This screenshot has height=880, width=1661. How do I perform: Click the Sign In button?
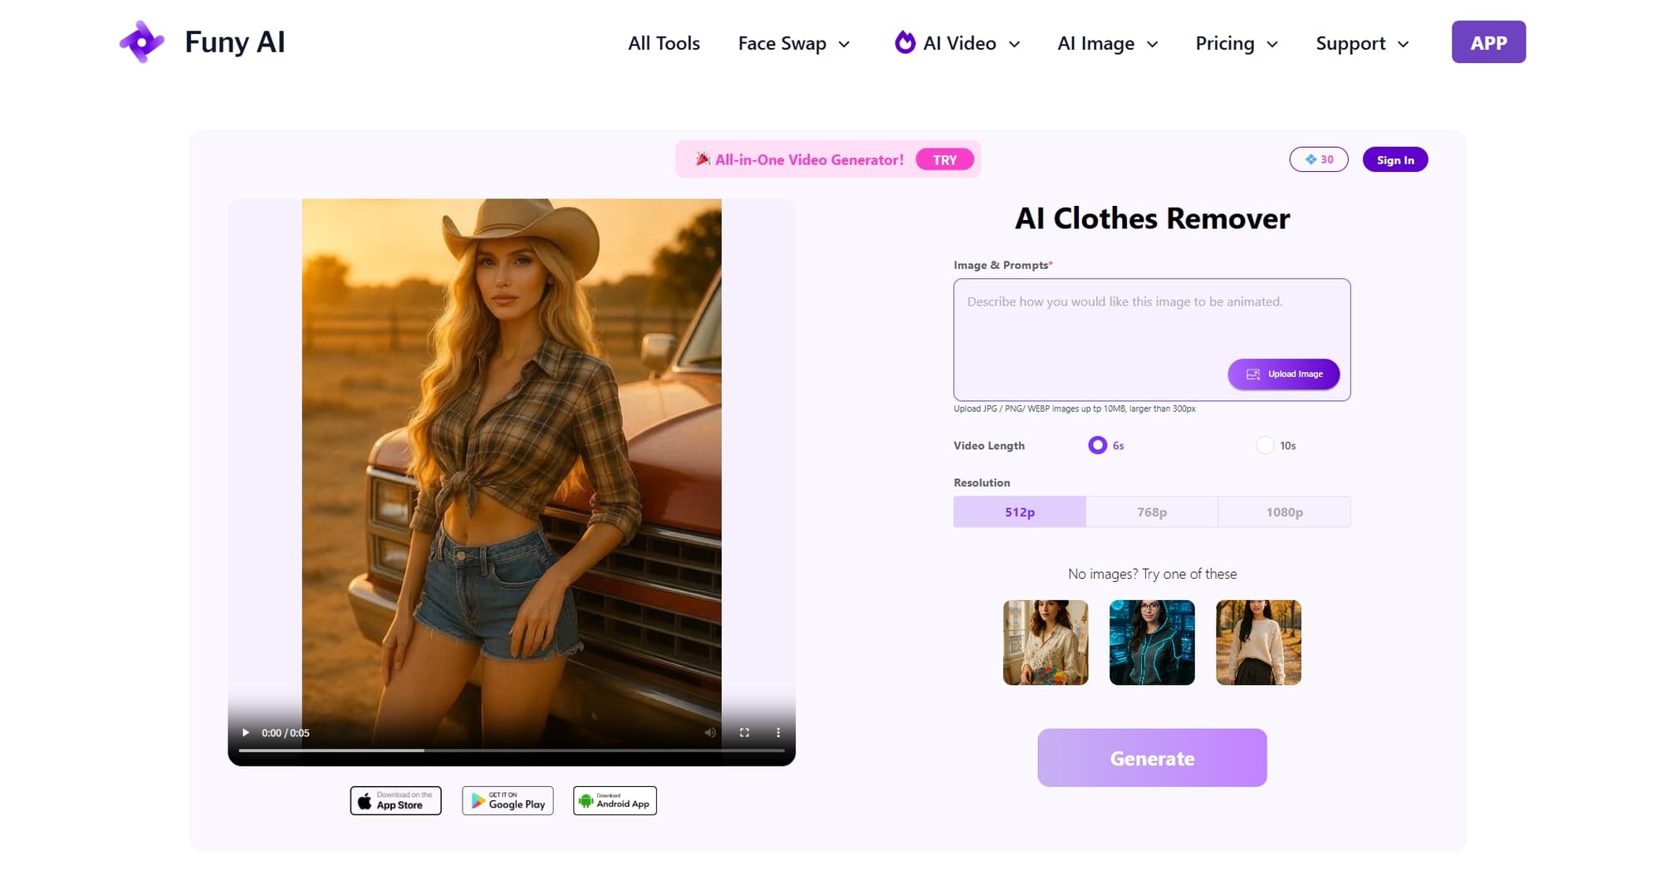(1394, 159)
